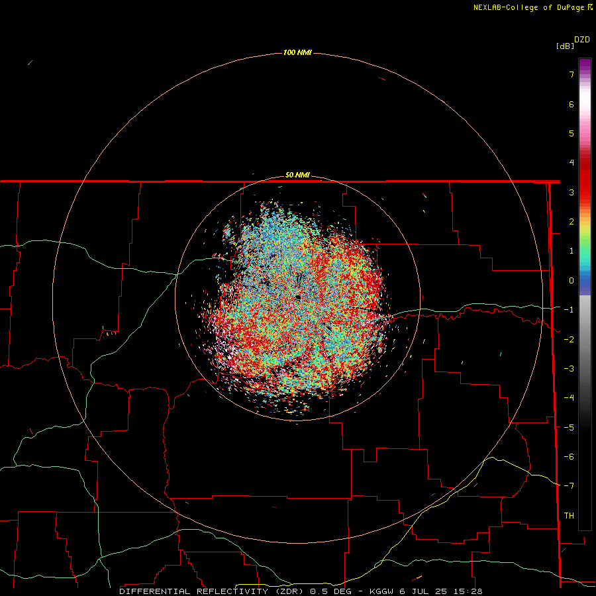Click the 7 dB value on color scale

(x=571, y=74)
